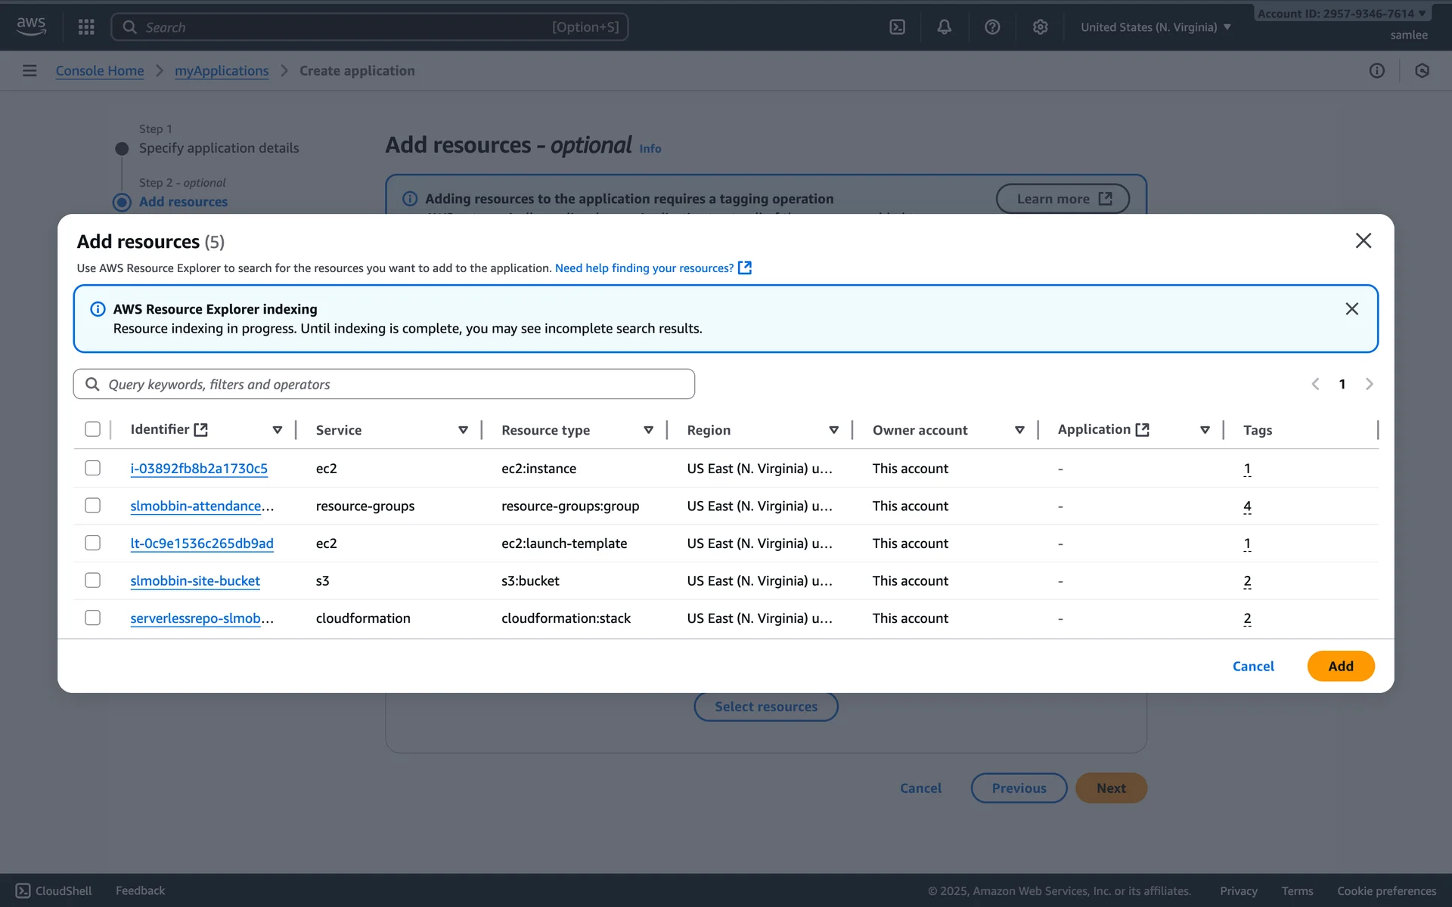This screenshot has height=907, width=1452.
Task: Open the help question mark icon
Action: [992, 27]
